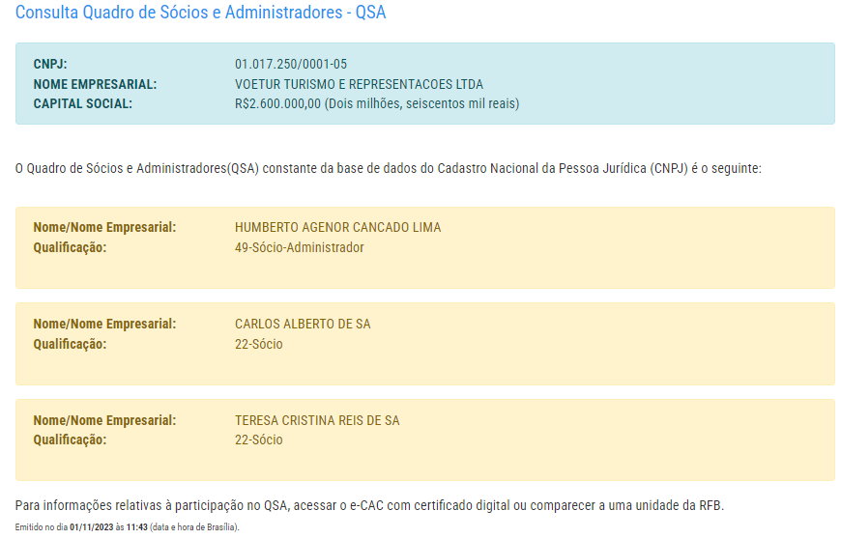841x539 pixels.
Task: Click the Qualificação label in the second card
Action: pos(70,344)
